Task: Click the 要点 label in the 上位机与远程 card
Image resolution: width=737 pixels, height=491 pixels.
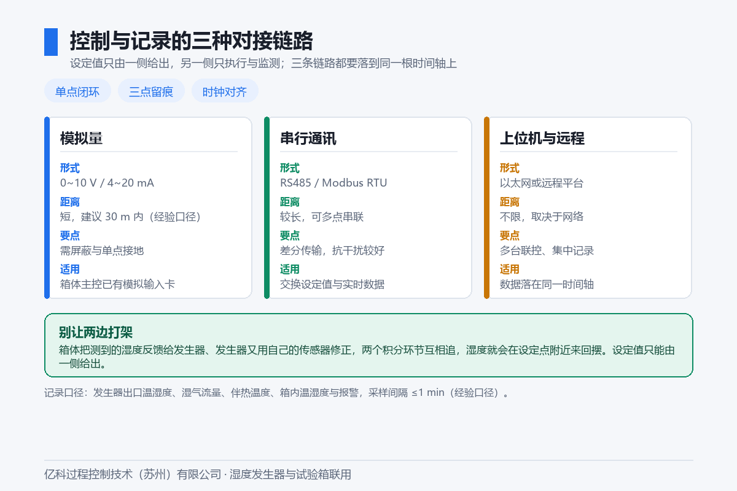Action: [510, 236]
